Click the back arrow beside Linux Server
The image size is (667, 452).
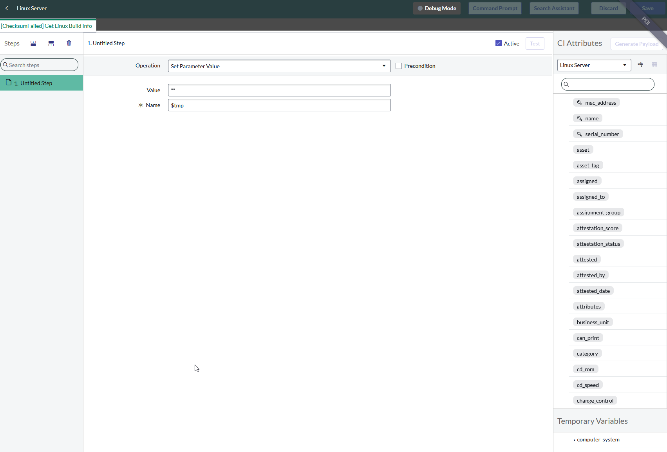click(7, 8)
